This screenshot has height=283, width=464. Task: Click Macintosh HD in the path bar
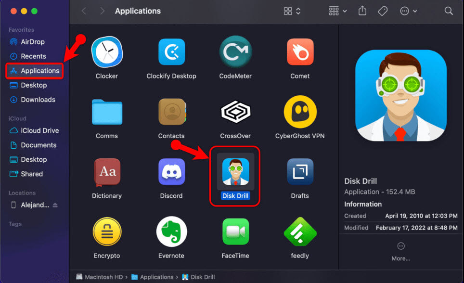tap(104, 277)
